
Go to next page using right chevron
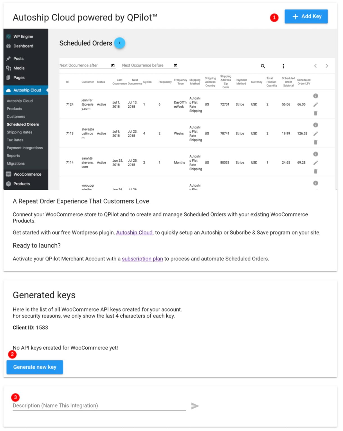pyautogui.click(x=327, y=66)
